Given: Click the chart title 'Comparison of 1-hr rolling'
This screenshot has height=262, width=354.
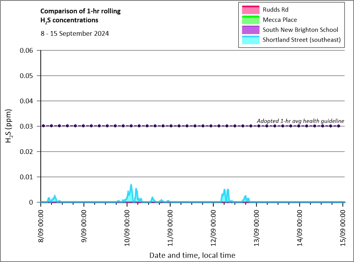Looking at the screenshot, I should [81, 11].
